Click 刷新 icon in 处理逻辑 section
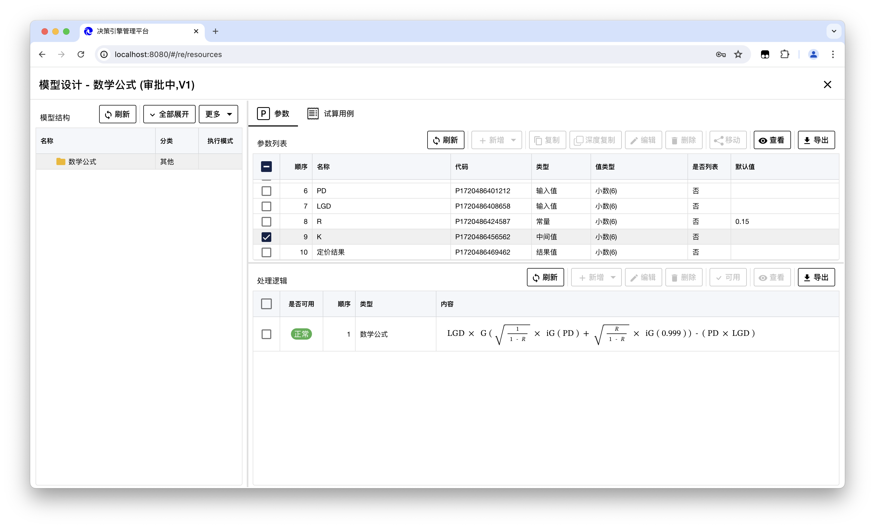Viewport: 875px width, 528px height. (536, 277)
